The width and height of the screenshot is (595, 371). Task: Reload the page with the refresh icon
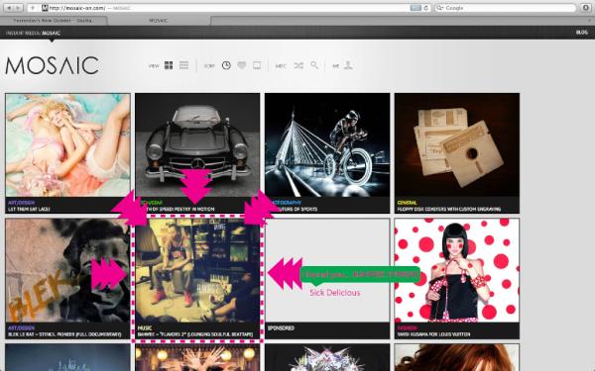[x=425, y=8]
